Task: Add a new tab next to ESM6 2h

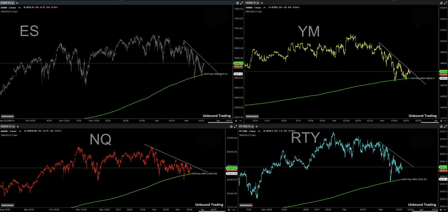Action: 17,3
